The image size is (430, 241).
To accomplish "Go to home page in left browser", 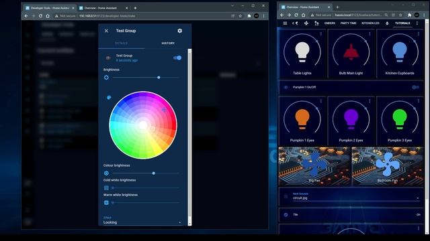I will click(x=48, y=16).
